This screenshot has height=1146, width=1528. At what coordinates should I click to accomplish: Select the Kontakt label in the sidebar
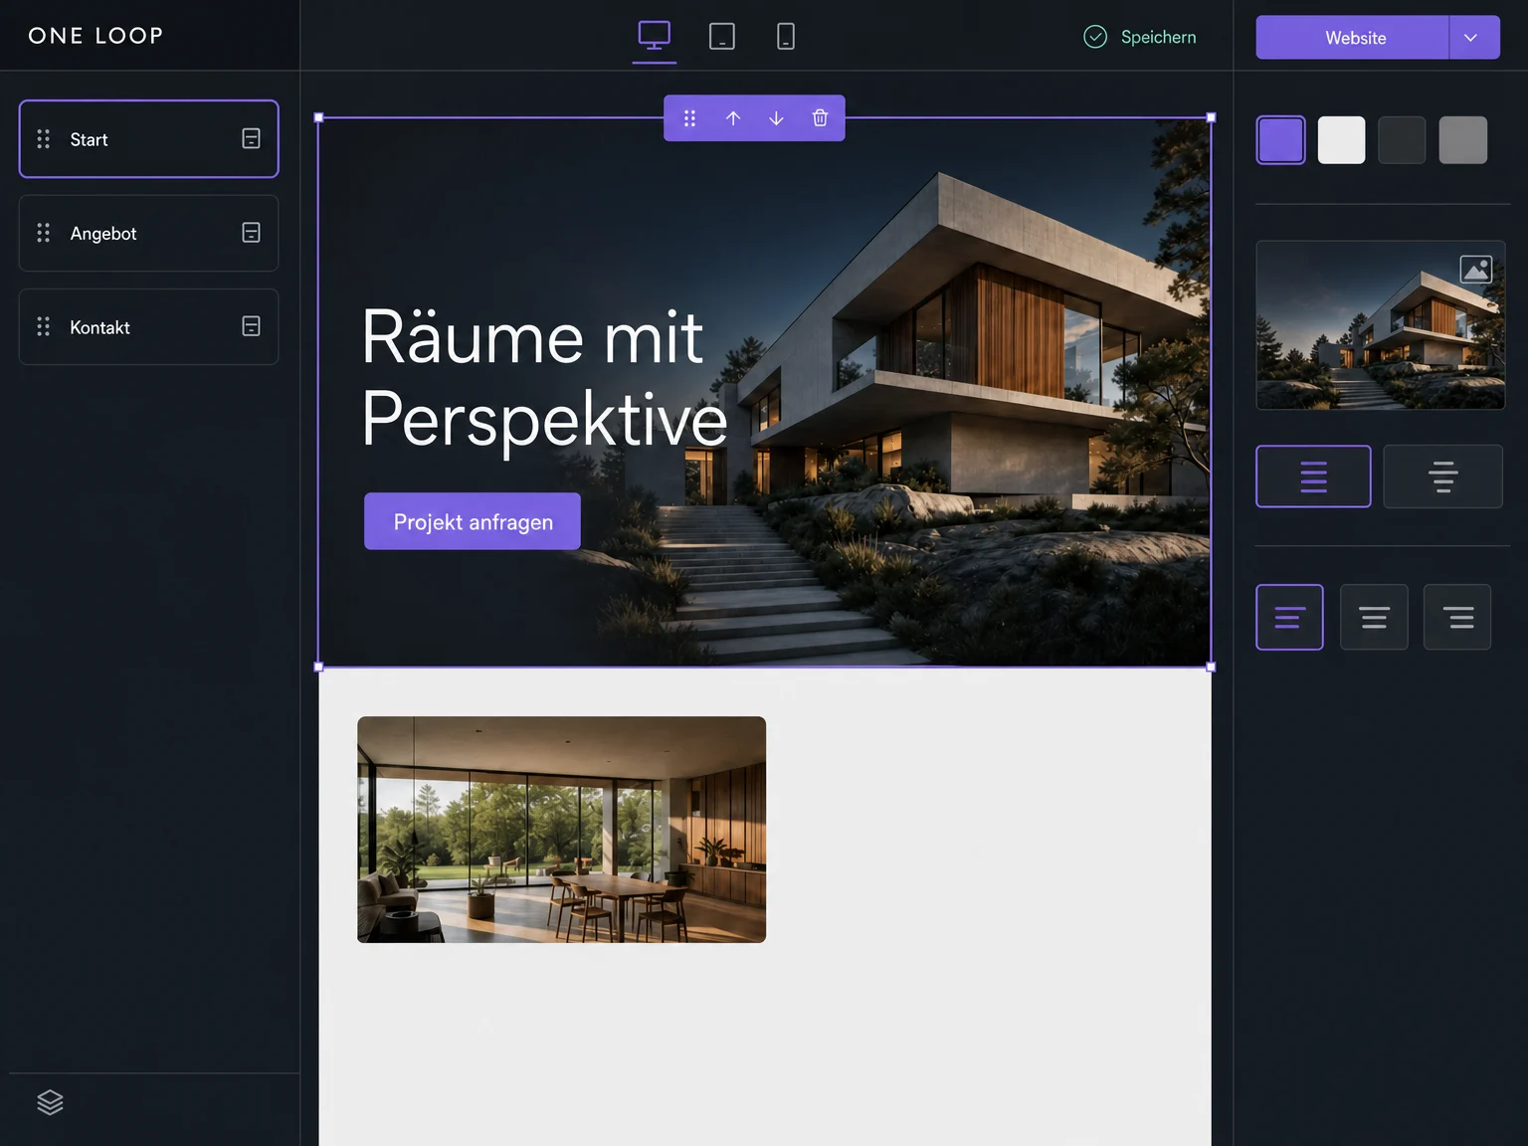coord(99,327)
